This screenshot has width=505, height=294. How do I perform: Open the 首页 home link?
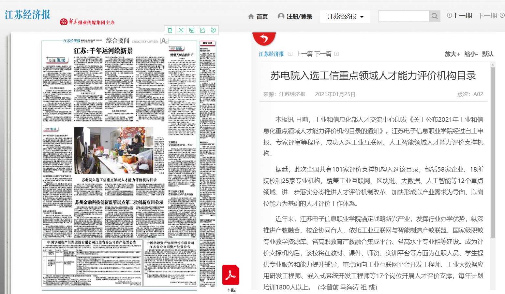pyautogui.click(x=262, y=16)
